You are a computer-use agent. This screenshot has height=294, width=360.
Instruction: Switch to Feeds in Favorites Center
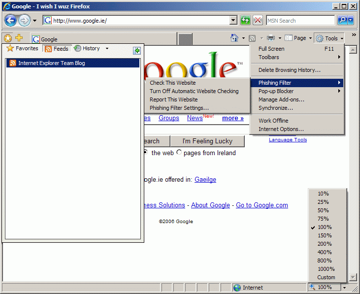point(57,49)
